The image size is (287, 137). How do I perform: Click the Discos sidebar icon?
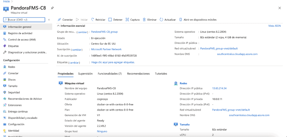(x=5, y=79)
